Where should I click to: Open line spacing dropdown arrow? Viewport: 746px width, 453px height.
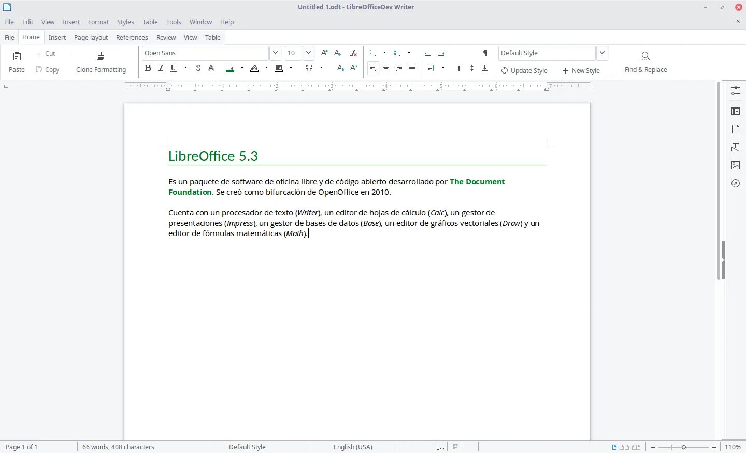point(443,68)
